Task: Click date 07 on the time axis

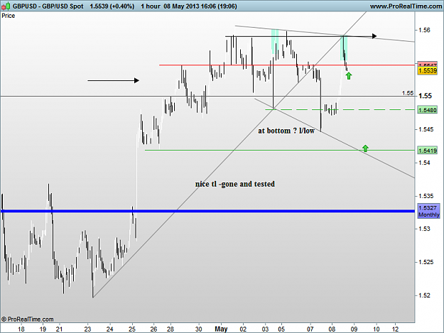Action: [x=310, y=329]
